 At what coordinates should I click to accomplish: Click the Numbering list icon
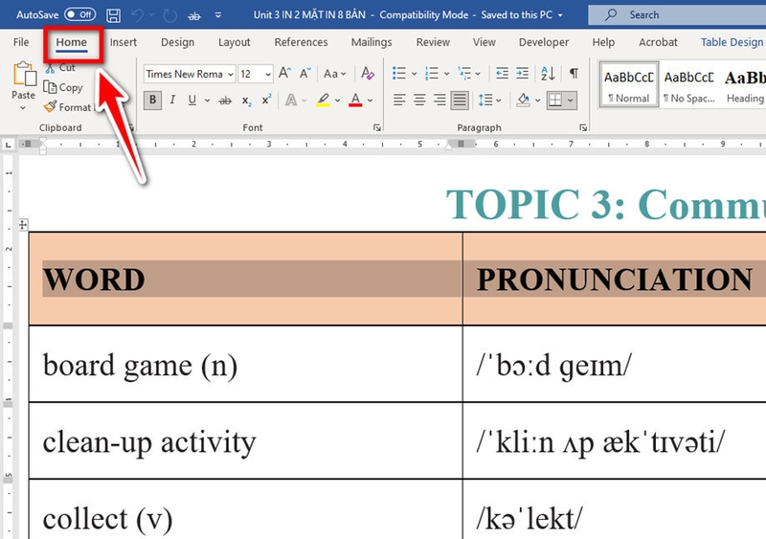(x=432, y=74)
